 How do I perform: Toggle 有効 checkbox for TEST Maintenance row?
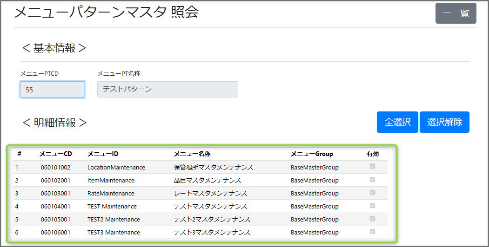click(x=372, y=206)
